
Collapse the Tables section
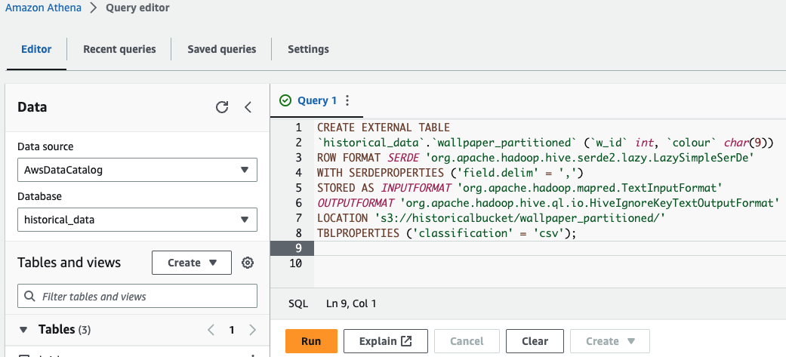pos(23,330)
